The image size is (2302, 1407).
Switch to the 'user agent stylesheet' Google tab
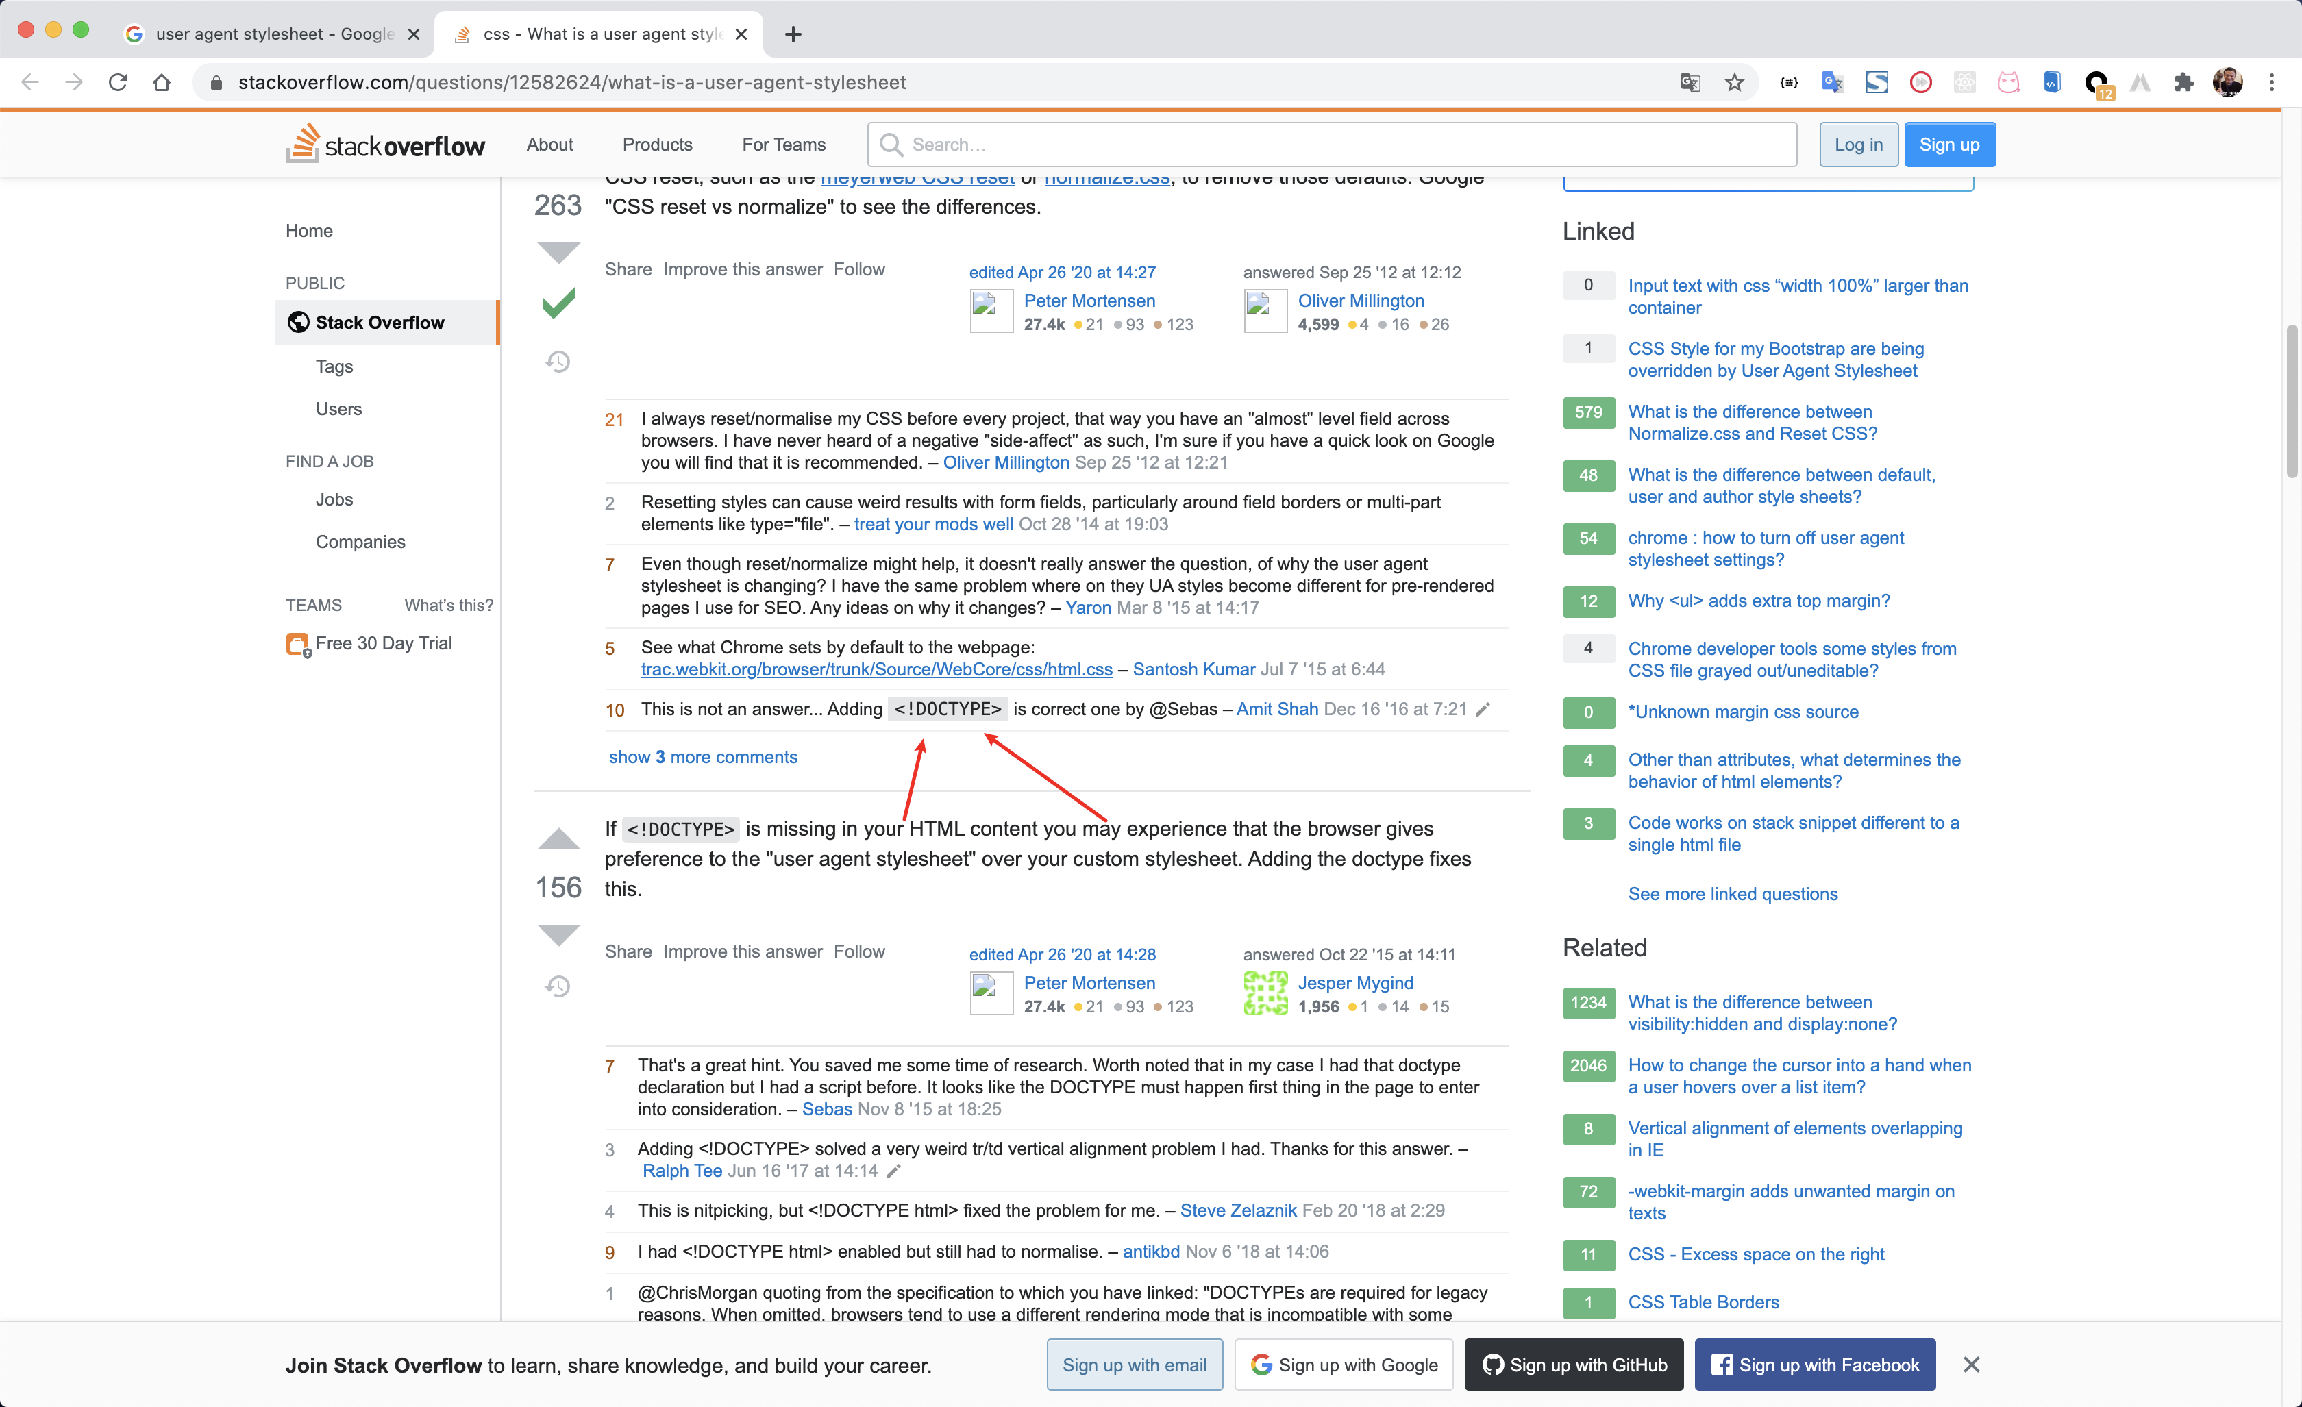click(x=271, y=34)
